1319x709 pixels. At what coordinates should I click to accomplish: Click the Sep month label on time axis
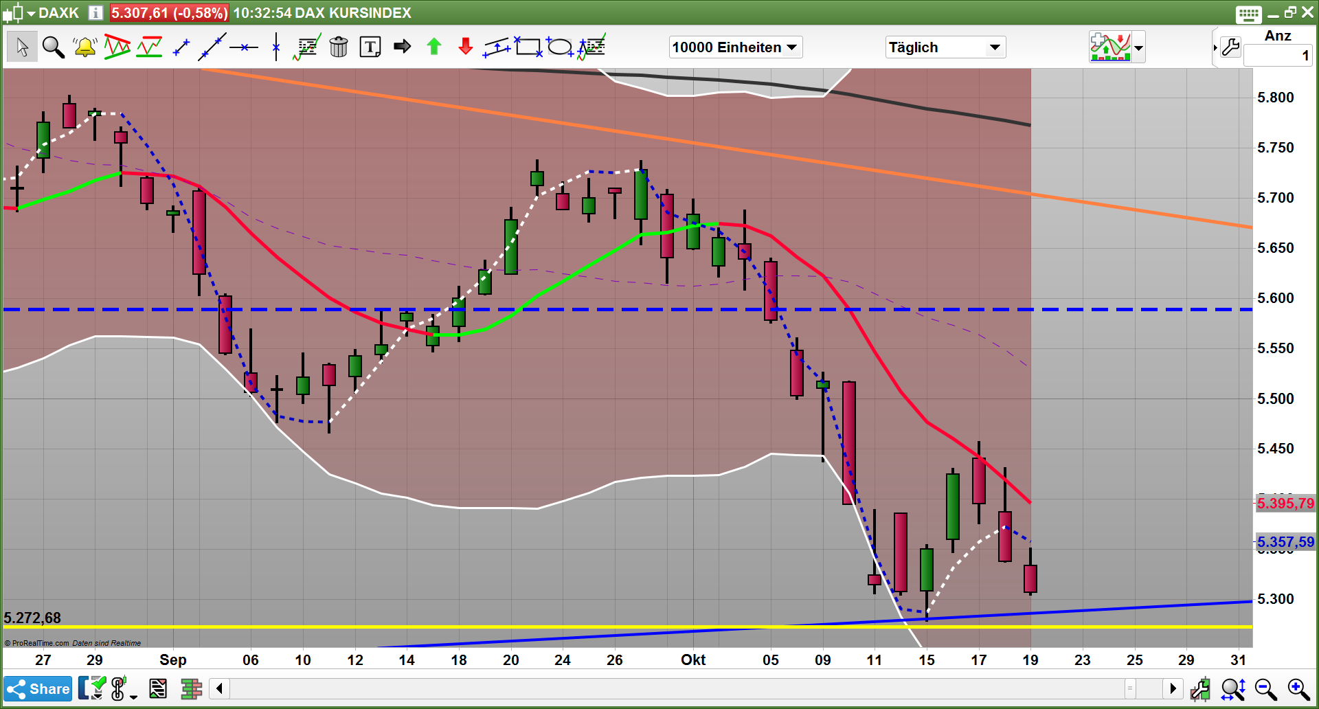[173, 660]
